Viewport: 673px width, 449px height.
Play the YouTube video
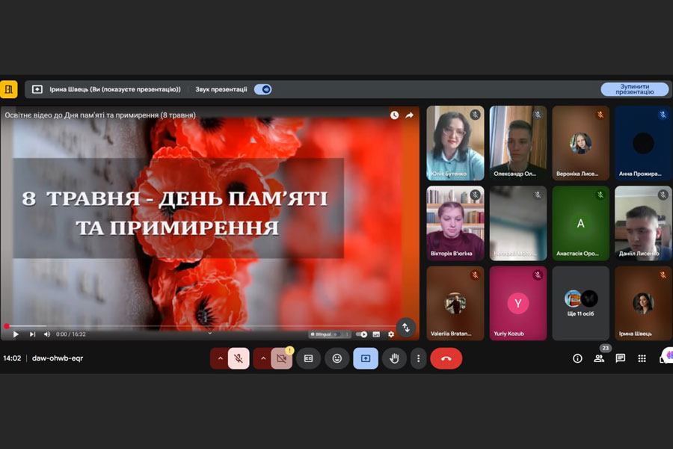coord(16,335)
